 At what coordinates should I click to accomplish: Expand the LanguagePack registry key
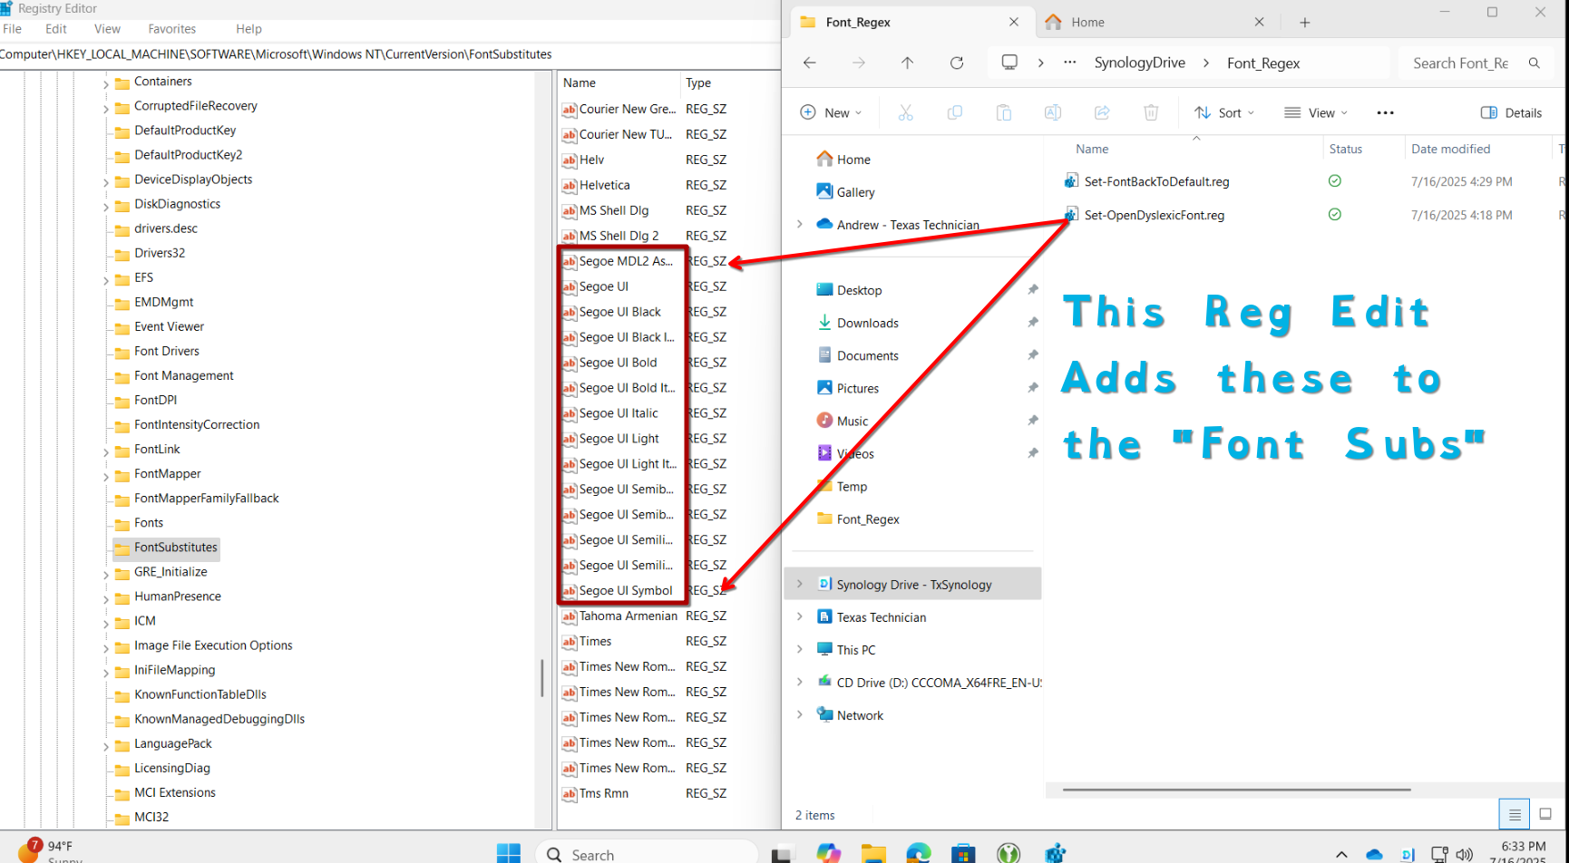(x=106, y=746)
